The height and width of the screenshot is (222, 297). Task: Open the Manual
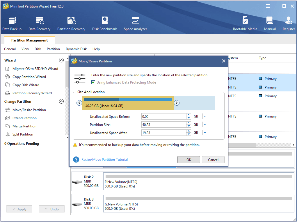(270, 24)
